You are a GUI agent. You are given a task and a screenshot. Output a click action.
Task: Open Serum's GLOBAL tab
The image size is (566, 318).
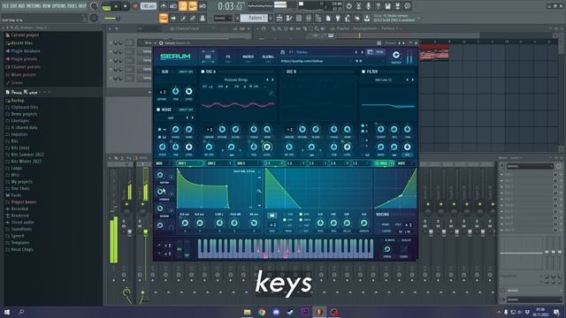point(268,57)
